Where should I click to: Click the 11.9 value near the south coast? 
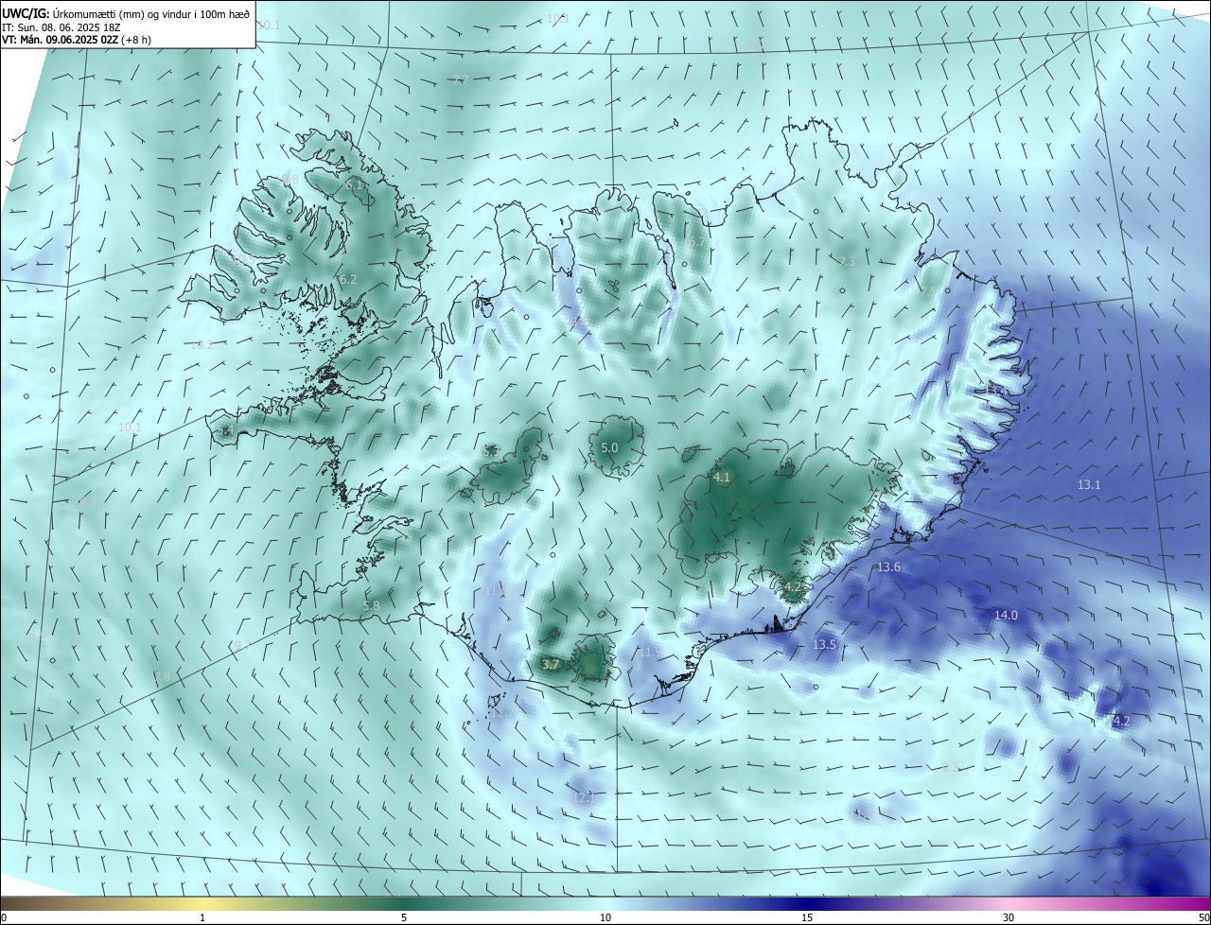(649, 652)
